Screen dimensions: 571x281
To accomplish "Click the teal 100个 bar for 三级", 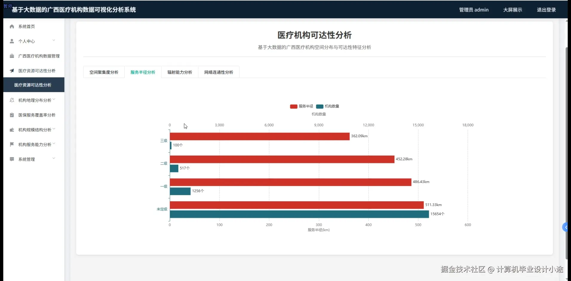I will tap(171, 145).
